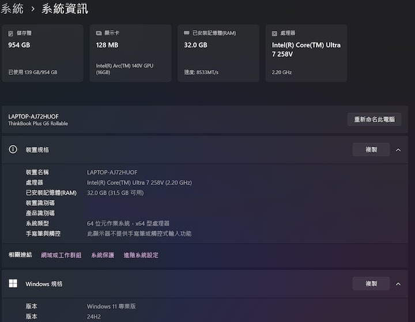This screenshot has height=322, width=415.
Task: Click the 速度: 8533MT/s text
Action: pos(201,72)
